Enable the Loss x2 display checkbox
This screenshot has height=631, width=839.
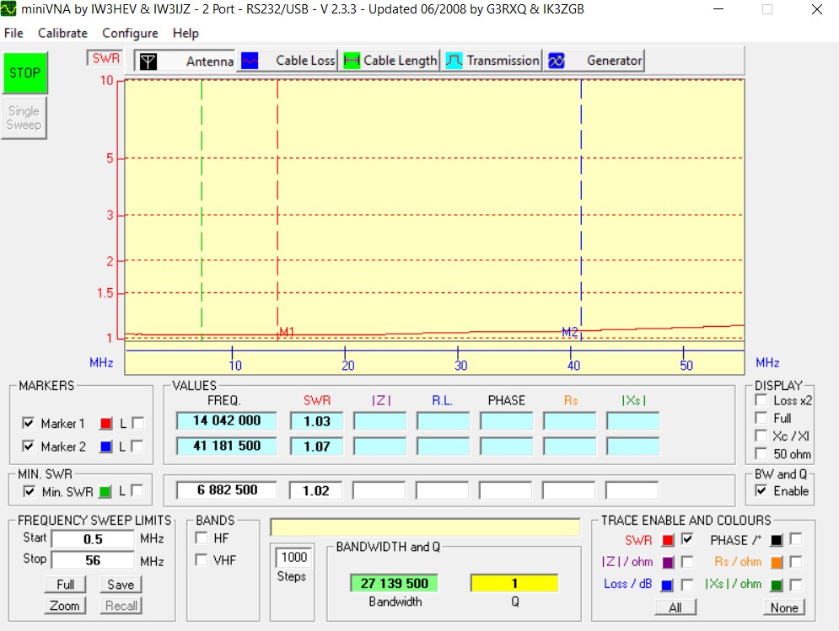pos(761,400)
